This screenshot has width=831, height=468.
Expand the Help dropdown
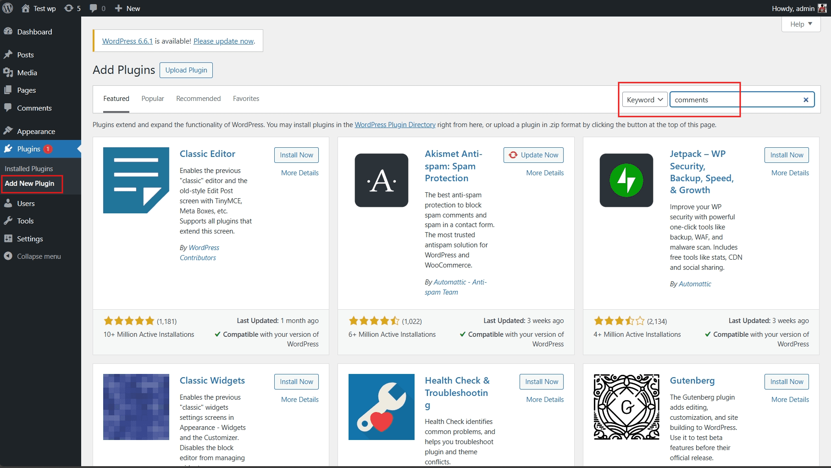[800, 24]
